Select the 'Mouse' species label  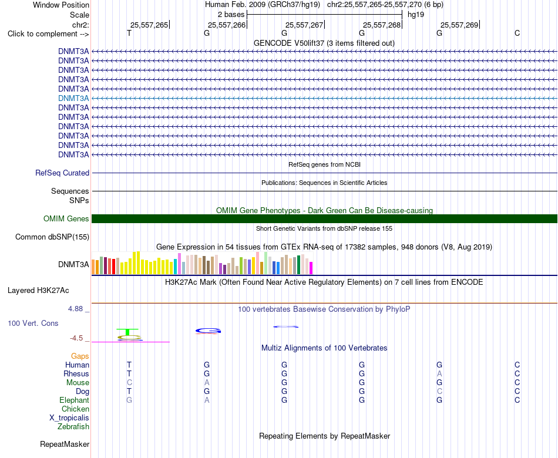(x=78, y=383)
